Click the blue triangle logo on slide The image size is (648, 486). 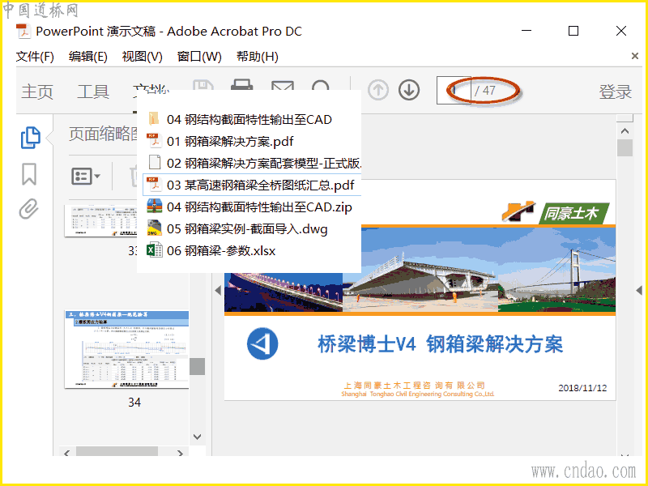262,343
